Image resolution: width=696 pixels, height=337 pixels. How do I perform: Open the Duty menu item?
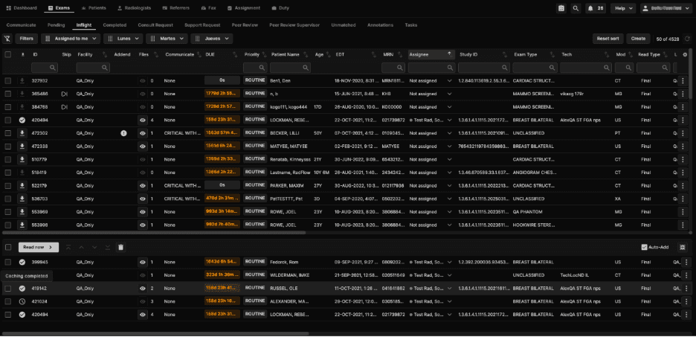(280, 8)
